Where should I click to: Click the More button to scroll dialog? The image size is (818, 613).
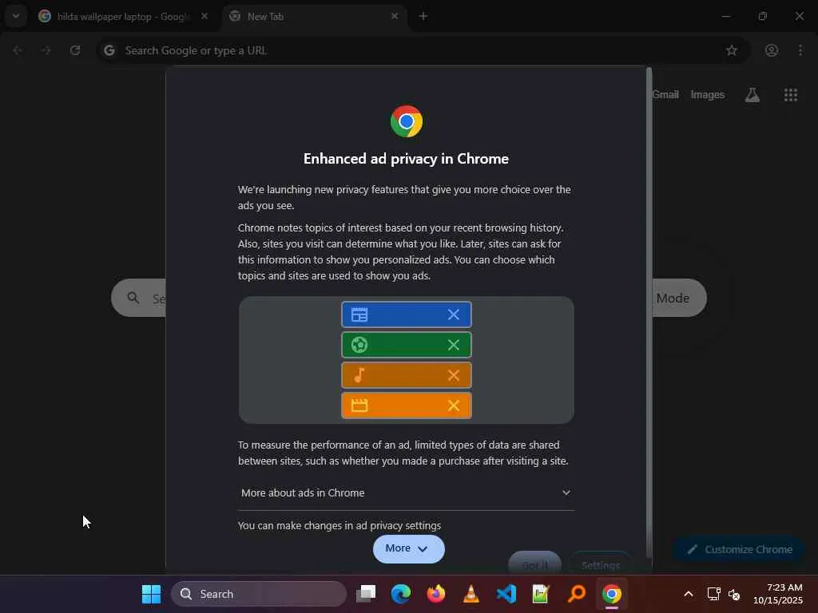[408, 548]
